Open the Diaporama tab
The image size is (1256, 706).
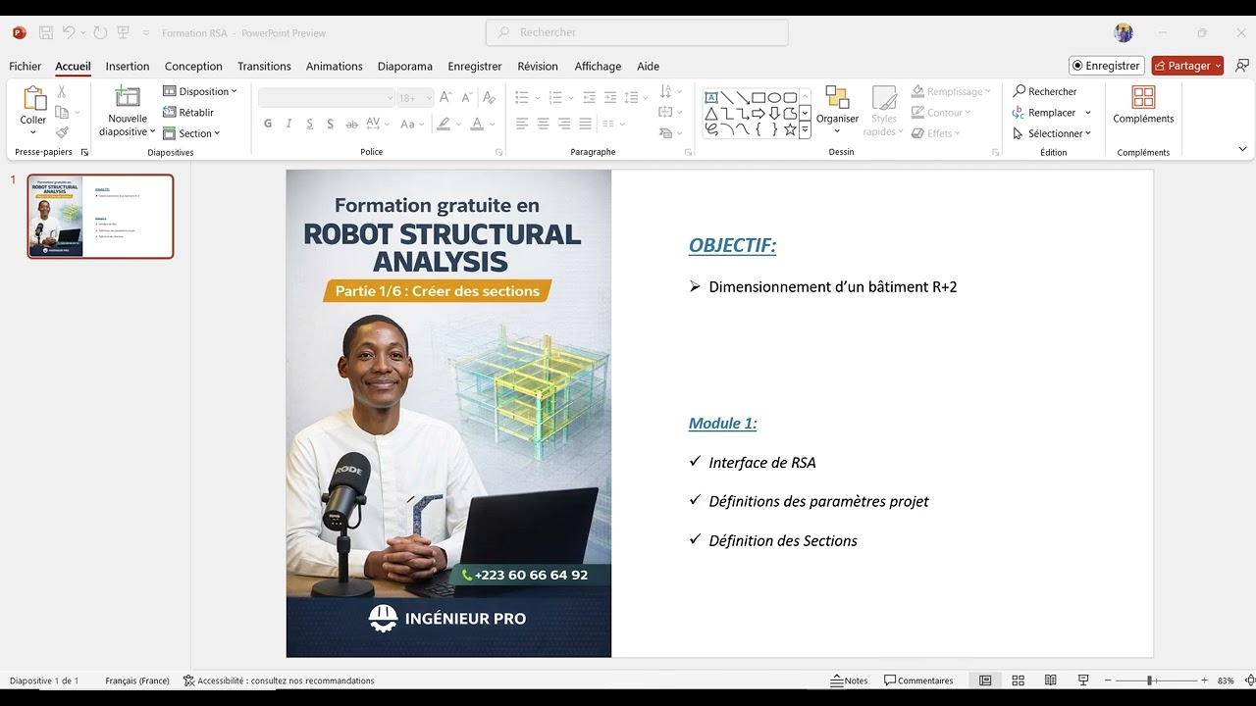(x=405, y=66)
